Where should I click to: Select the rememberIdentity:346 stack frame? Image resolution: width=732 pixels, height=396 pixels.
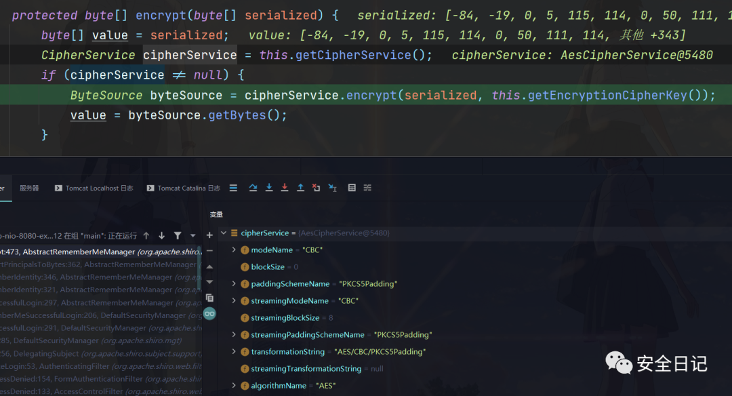[x=100, y=277]
